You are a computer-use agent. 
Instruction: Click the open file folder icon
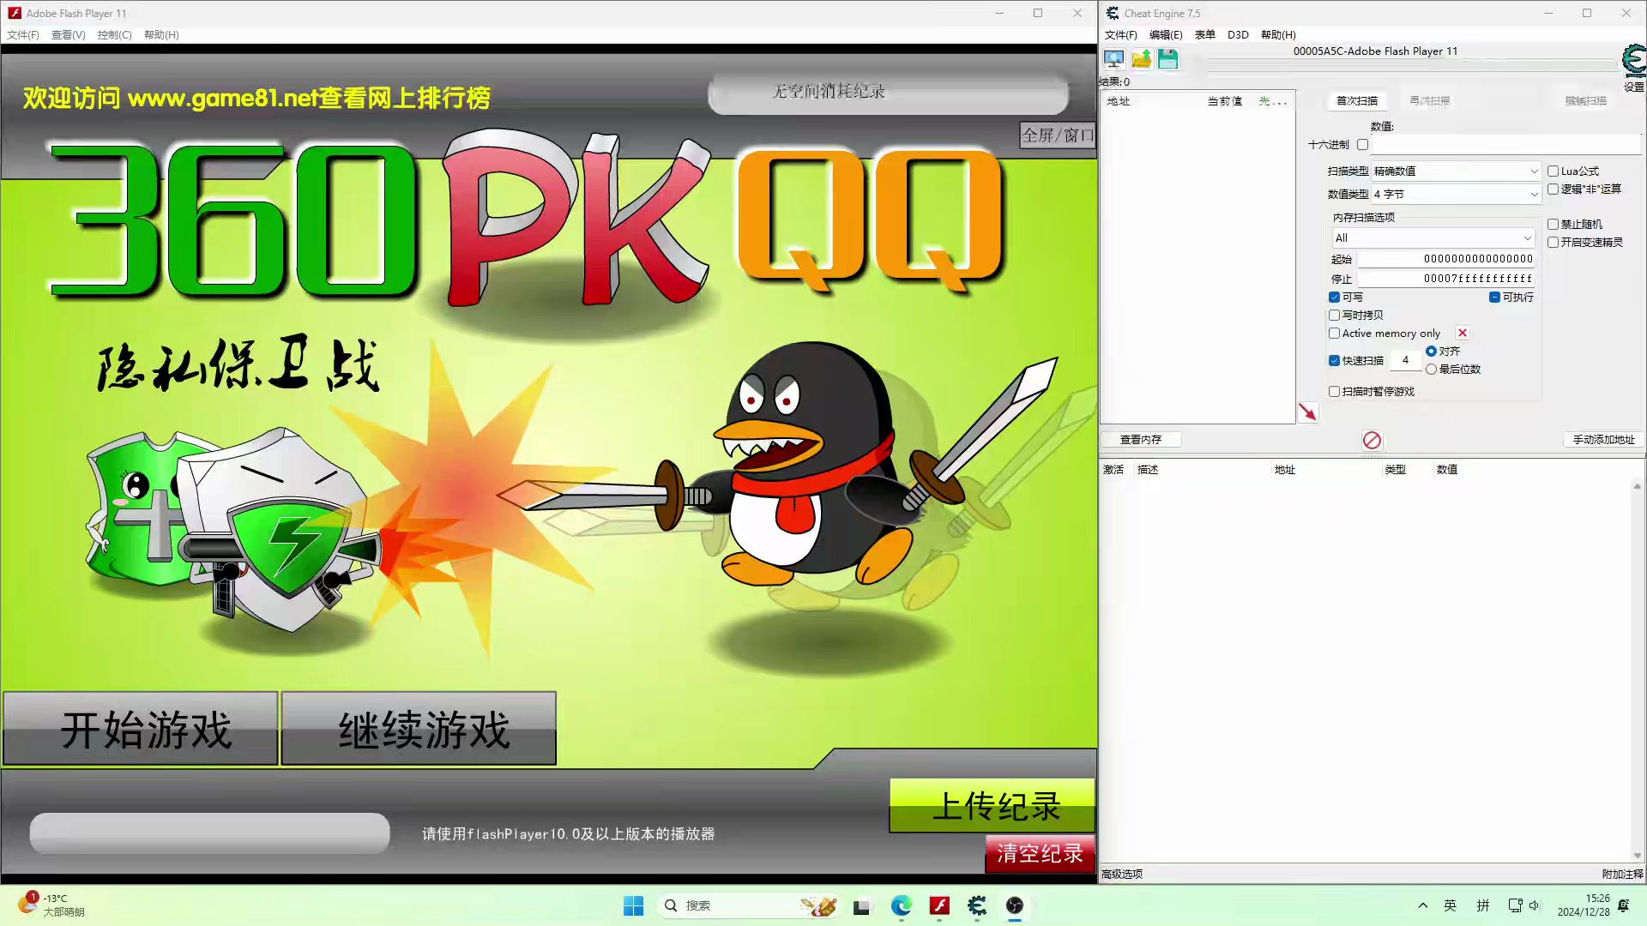1141,59
